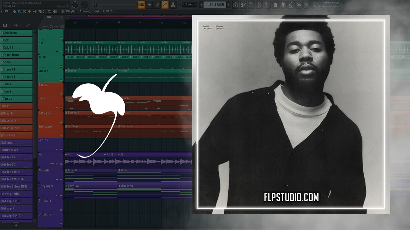The image size is (410, 230).
Task: Click the tempo tapper icon
Action: [291, 4]
